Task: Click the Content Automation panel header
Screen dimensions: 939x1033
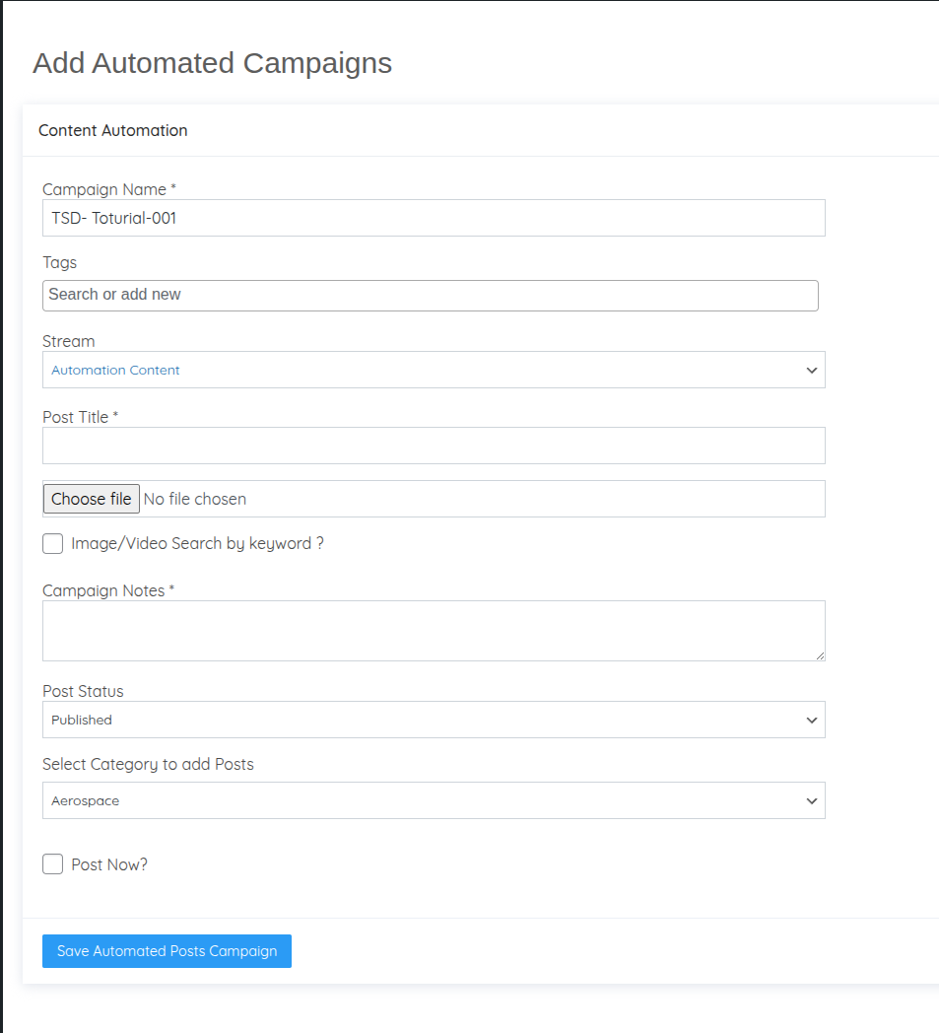Action: [113, 130]
